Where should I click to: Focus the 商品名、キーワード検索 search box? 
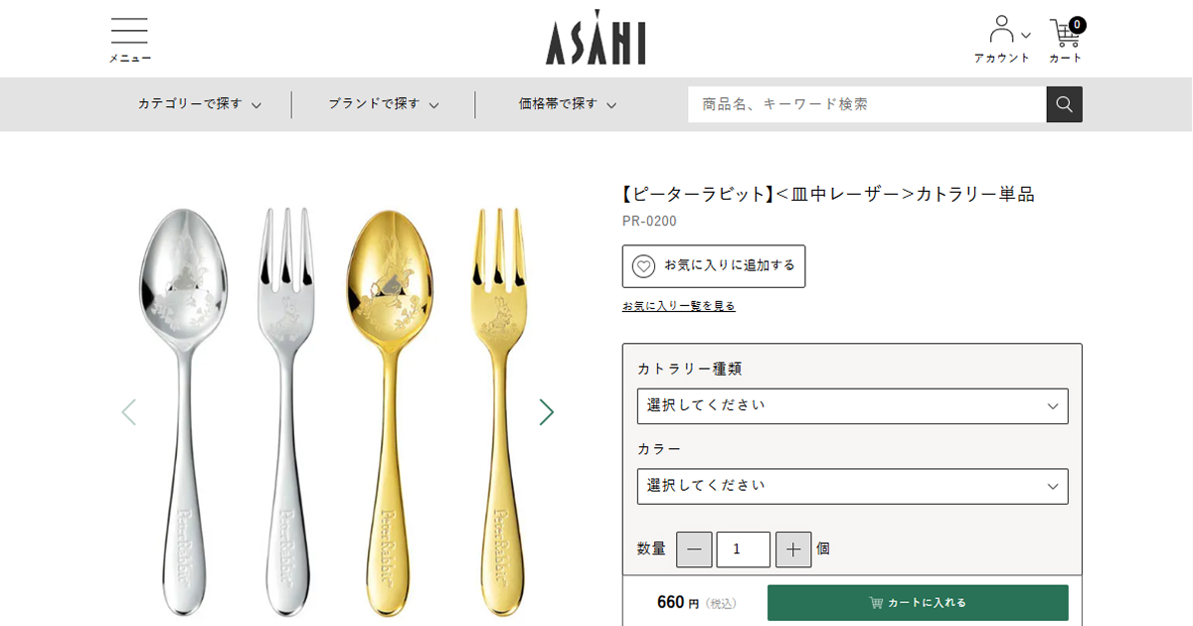coord(866,104)
